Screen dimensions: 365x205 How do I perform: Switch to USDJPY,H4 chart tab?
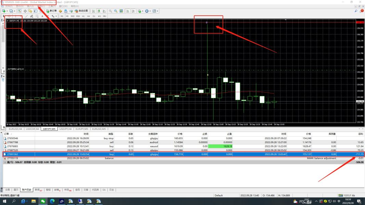tap(65, 129)
